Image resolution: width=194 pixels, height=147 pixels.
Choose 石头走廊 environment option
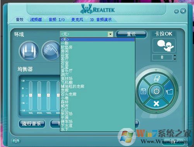pos(98,94)
